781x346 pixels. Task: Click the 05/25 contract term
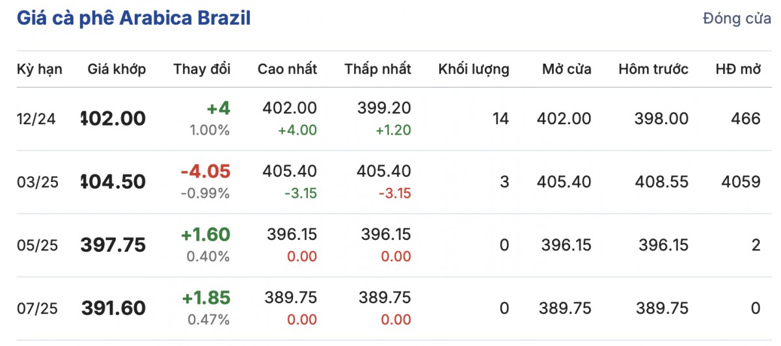pyautogui.click(x=38, y=245)
